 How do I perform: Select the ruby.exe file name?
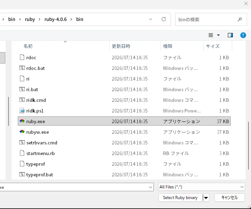coord(36,121)
